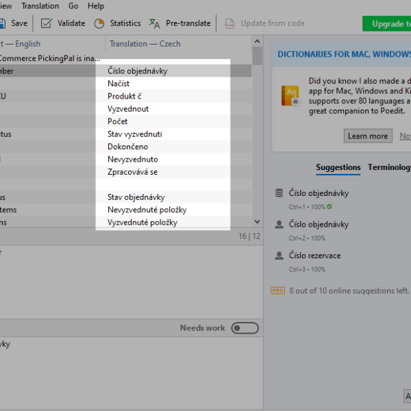Open the Help menu
The width and height of the screenshot is (411, 411).
tap(96, 6)
